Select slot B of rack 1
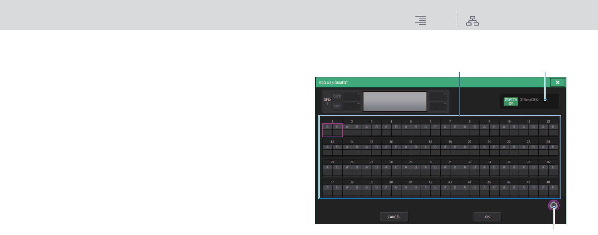The width and height of the screenshot is (598, 235). [337, 130]
